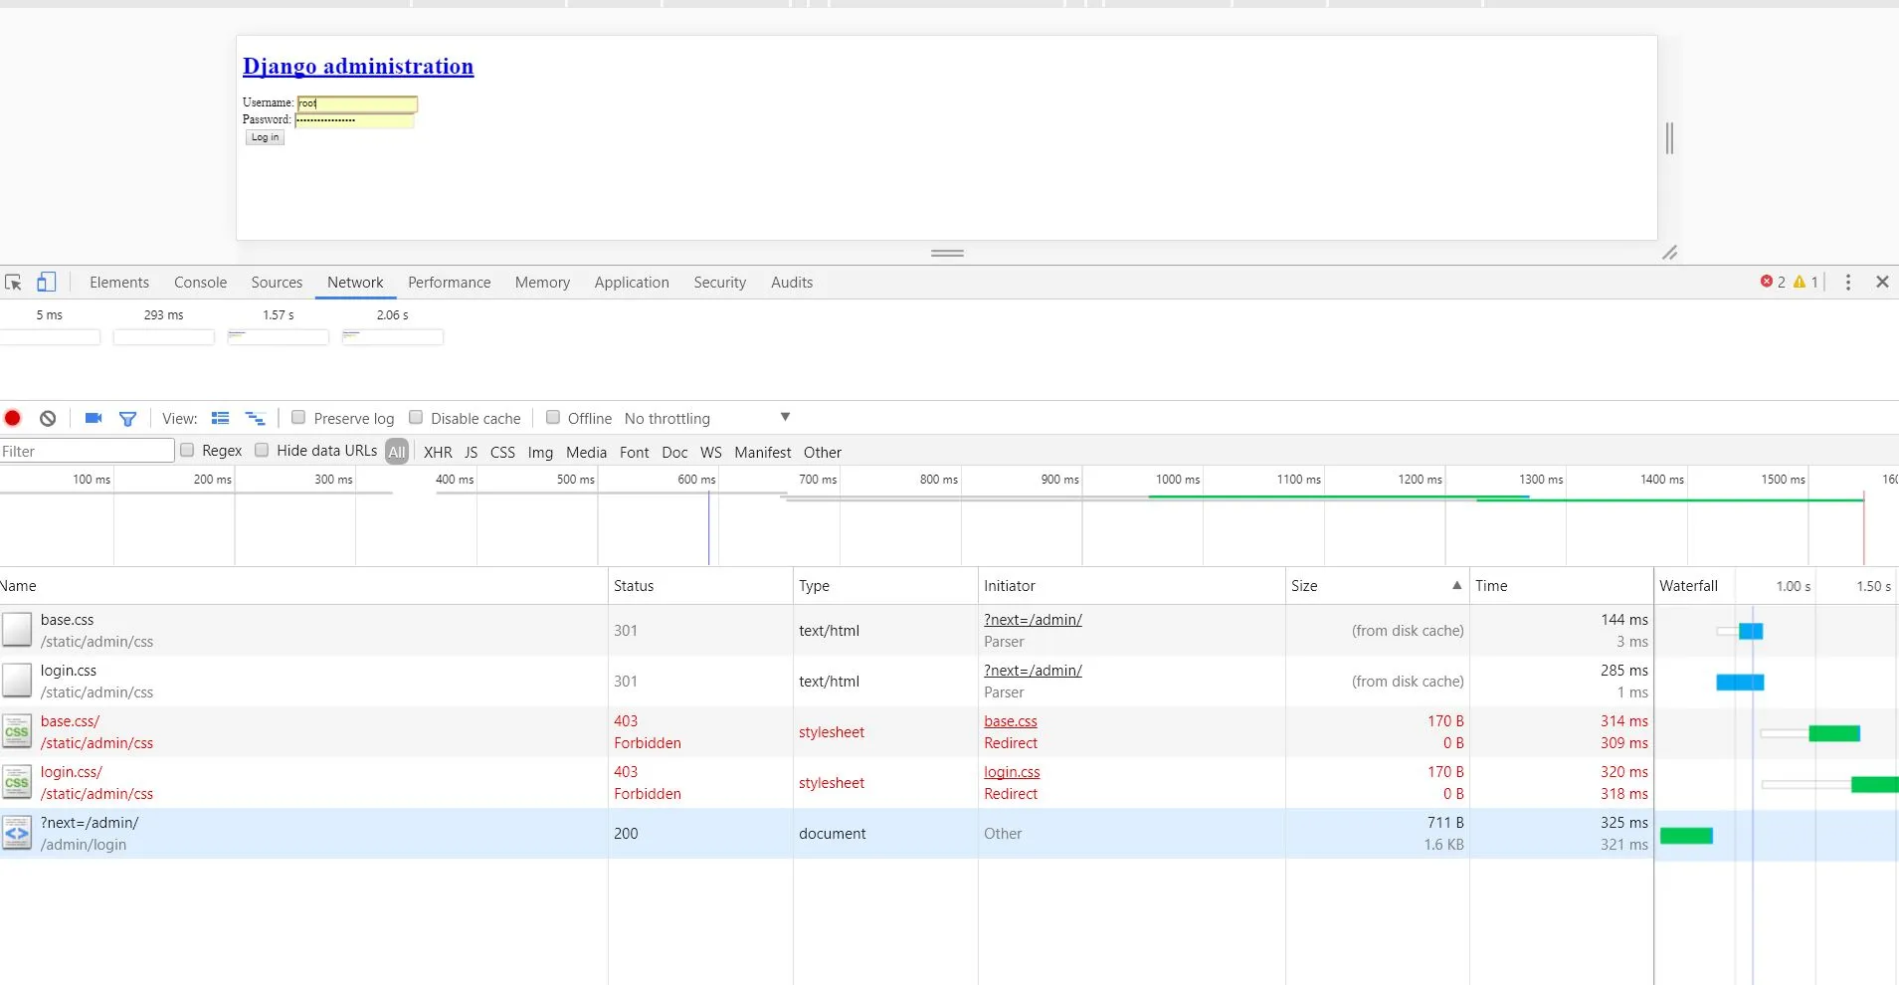Click the Size column sort arrow

tap(1456, 585)
